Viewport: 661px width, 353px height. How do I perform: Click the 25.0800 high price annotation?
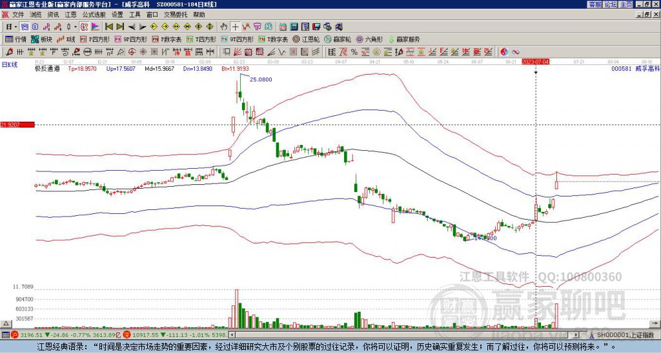[261, 79]
